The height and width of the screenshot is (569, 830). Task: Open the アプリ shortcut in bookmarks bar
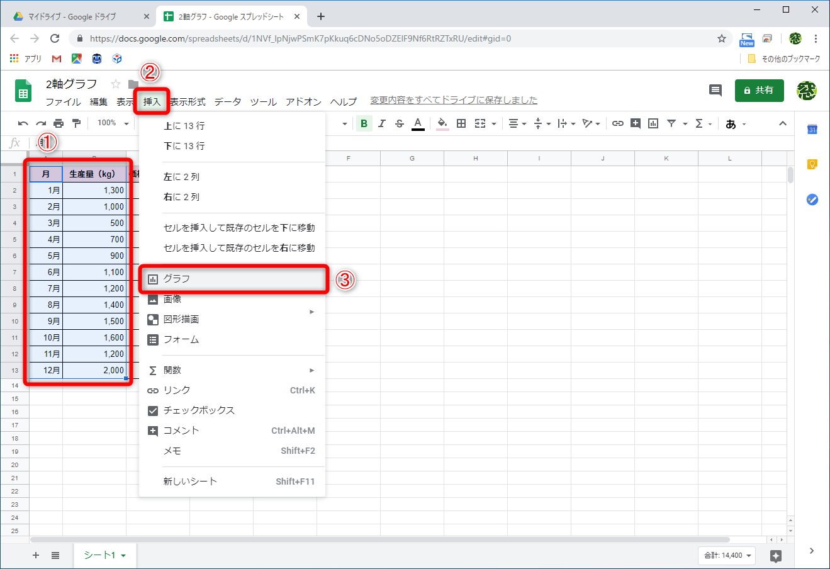tap(25, 59)
